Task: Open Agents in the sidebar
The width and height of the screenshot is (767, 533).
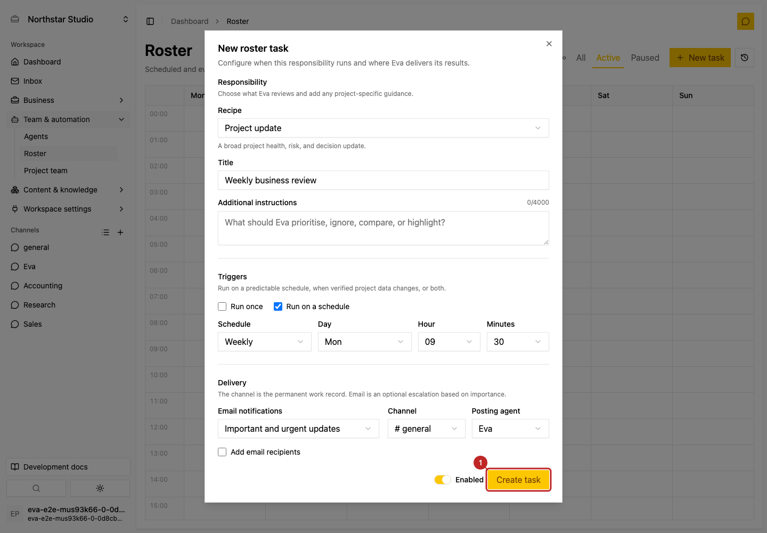Action: 36,136
